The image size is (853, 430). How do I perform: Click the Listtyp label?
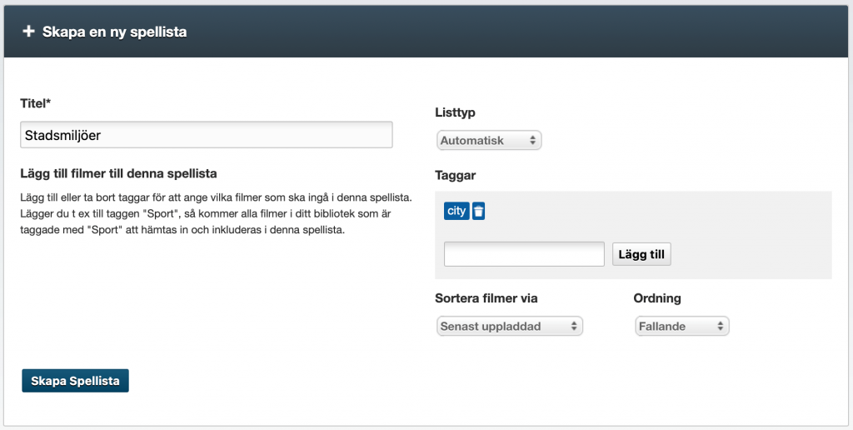click(456, 112)
